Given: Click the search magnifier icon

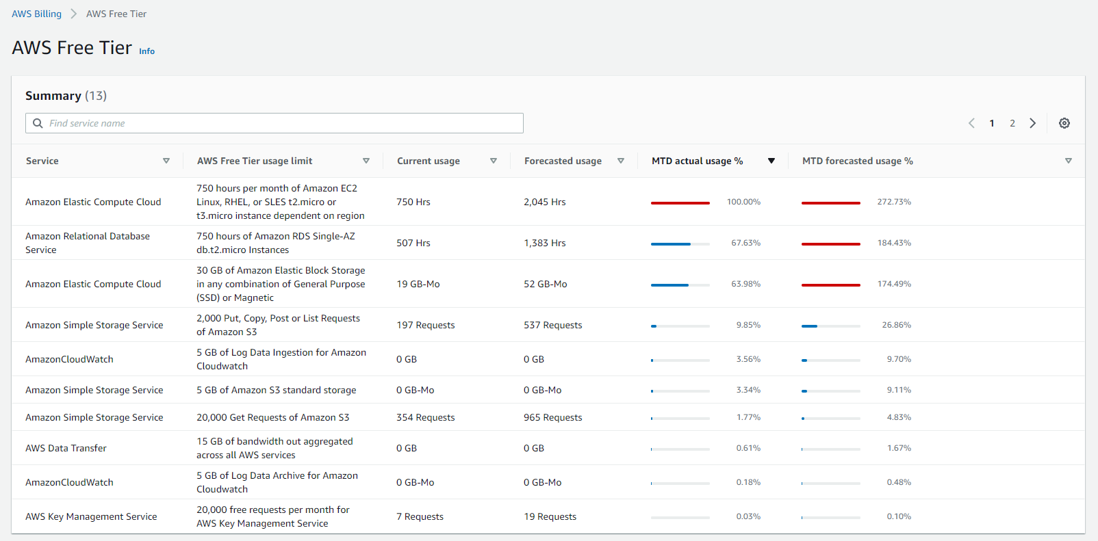Looking at the screenshot, I should pyautogui.click(x=38, y=123).
